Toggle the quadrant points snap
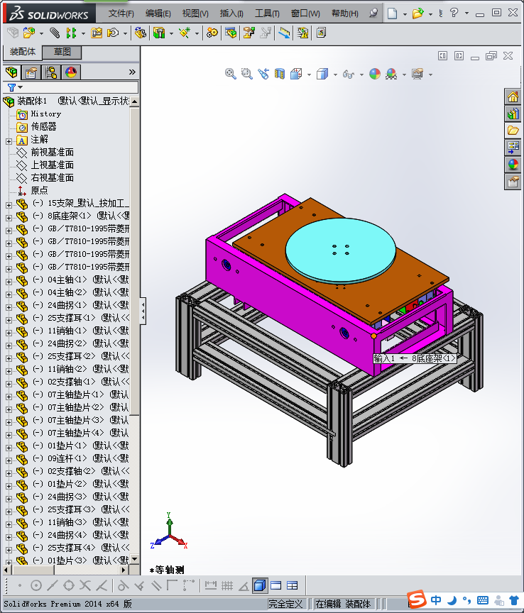The image size is (524, 613). click(x=69, y=585)
